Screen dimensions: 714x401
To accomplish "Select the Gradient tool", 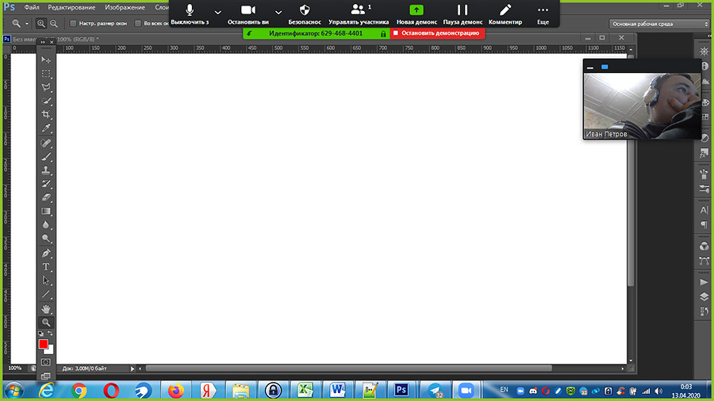I will pos(46,211).
